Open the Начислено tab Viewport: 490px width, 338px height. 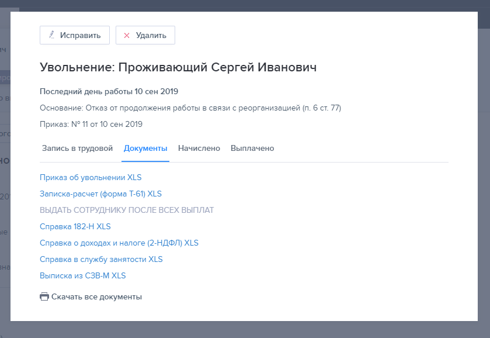(199, 149)
